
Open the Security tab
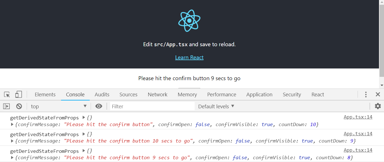coord(292,95)
